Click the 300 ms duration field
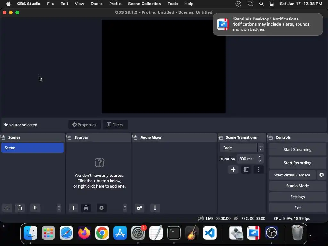Image resolution: width=328 pixels, height=246 pixels. [247, 159]
